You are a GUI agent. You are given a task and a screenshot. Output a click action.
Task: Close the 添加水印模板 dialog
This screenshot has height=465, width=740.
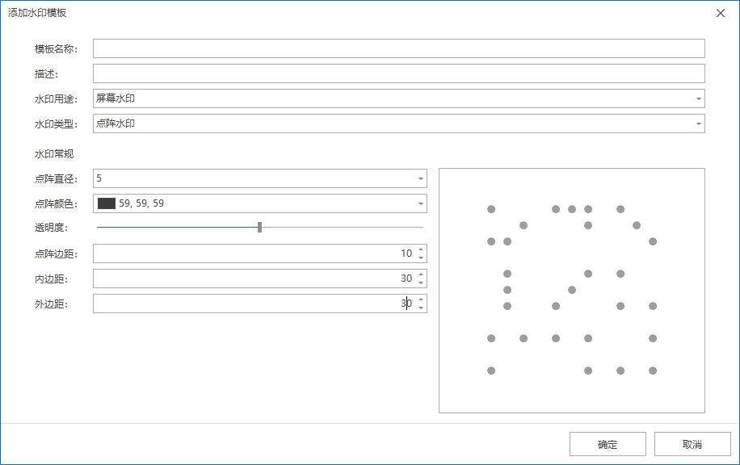(720, 13)
